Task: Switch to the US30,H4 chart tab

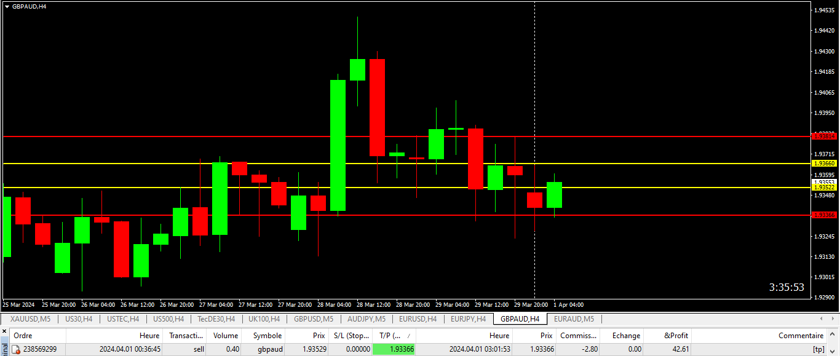Action: (x=79, y=319)
